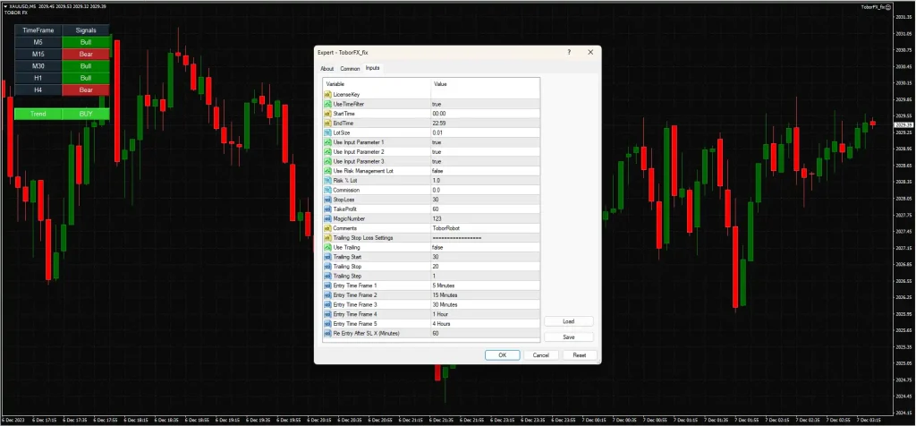Click the M15 Bear signal cell
Viewport: 916px width, 426px height.
[86, 54]
